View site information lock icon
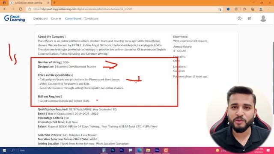Viewport: 274px width, 154px height. [x=30, y=9]
